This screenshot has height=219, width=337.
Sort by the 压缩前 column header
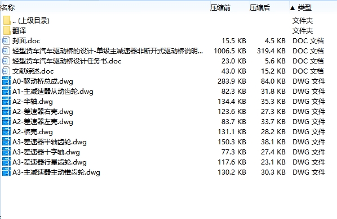pos(220,8)
